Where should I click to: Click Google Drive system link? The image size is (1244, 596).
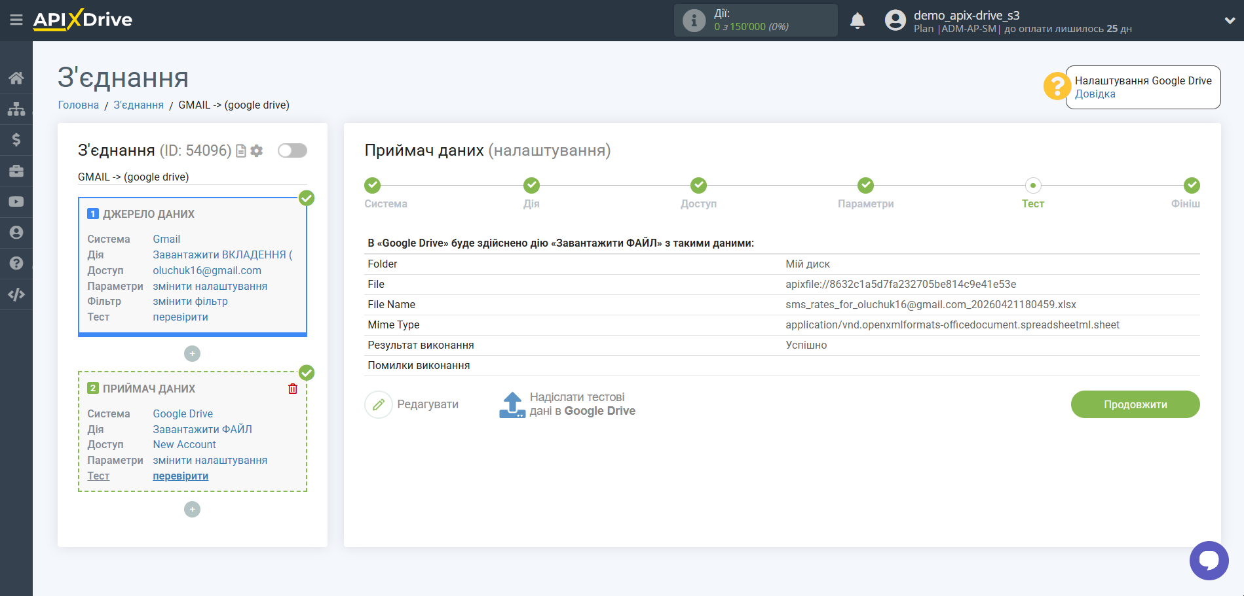[183, 414]
